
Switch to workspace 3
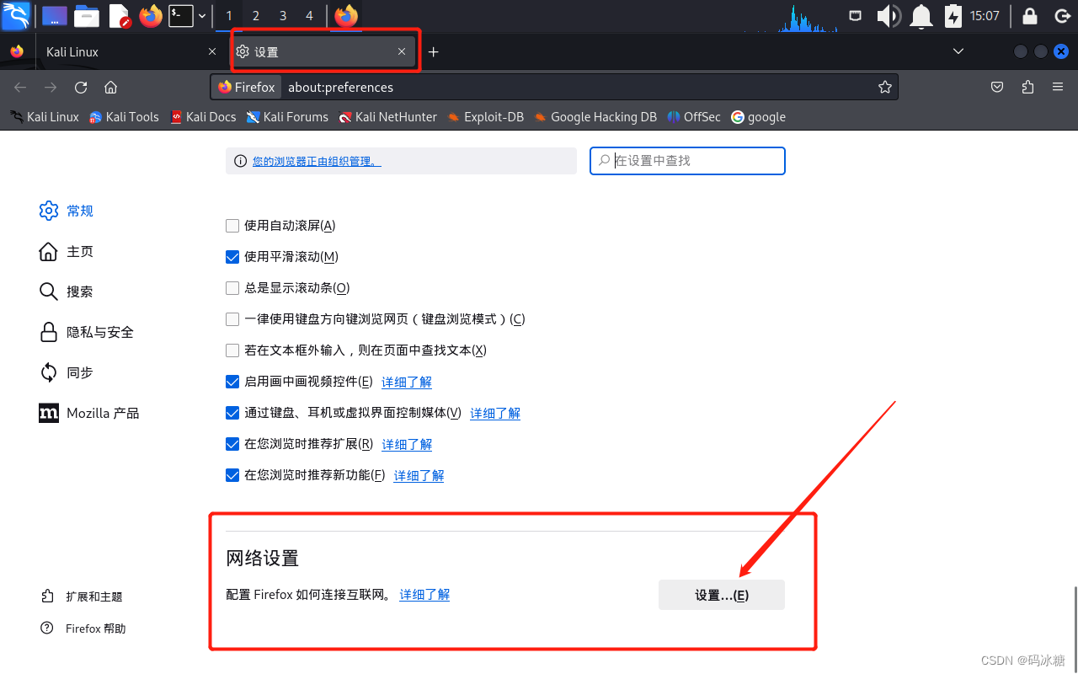283,16
